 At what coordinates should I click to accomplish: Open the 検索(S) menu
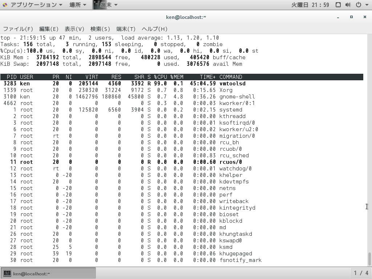click(x=100, y=29)
